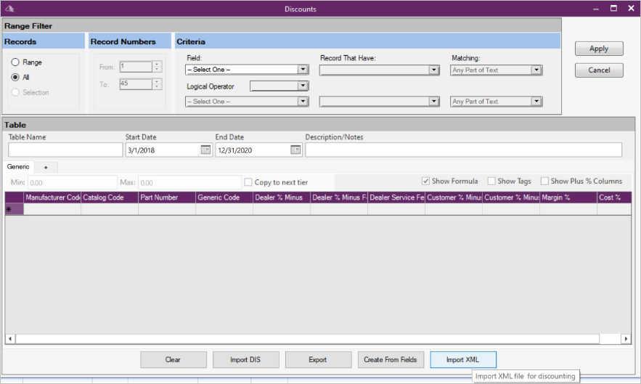Screen dimensions: 641x384
Task: Click the Clear button
Action: pyautogui.click(x=173, y=359)
